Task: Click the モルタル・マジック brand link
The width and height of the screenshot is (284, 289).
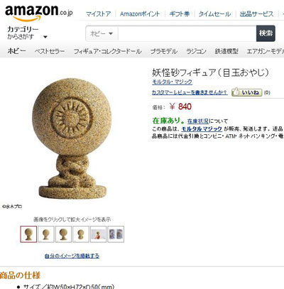Action: coord(172,82)
